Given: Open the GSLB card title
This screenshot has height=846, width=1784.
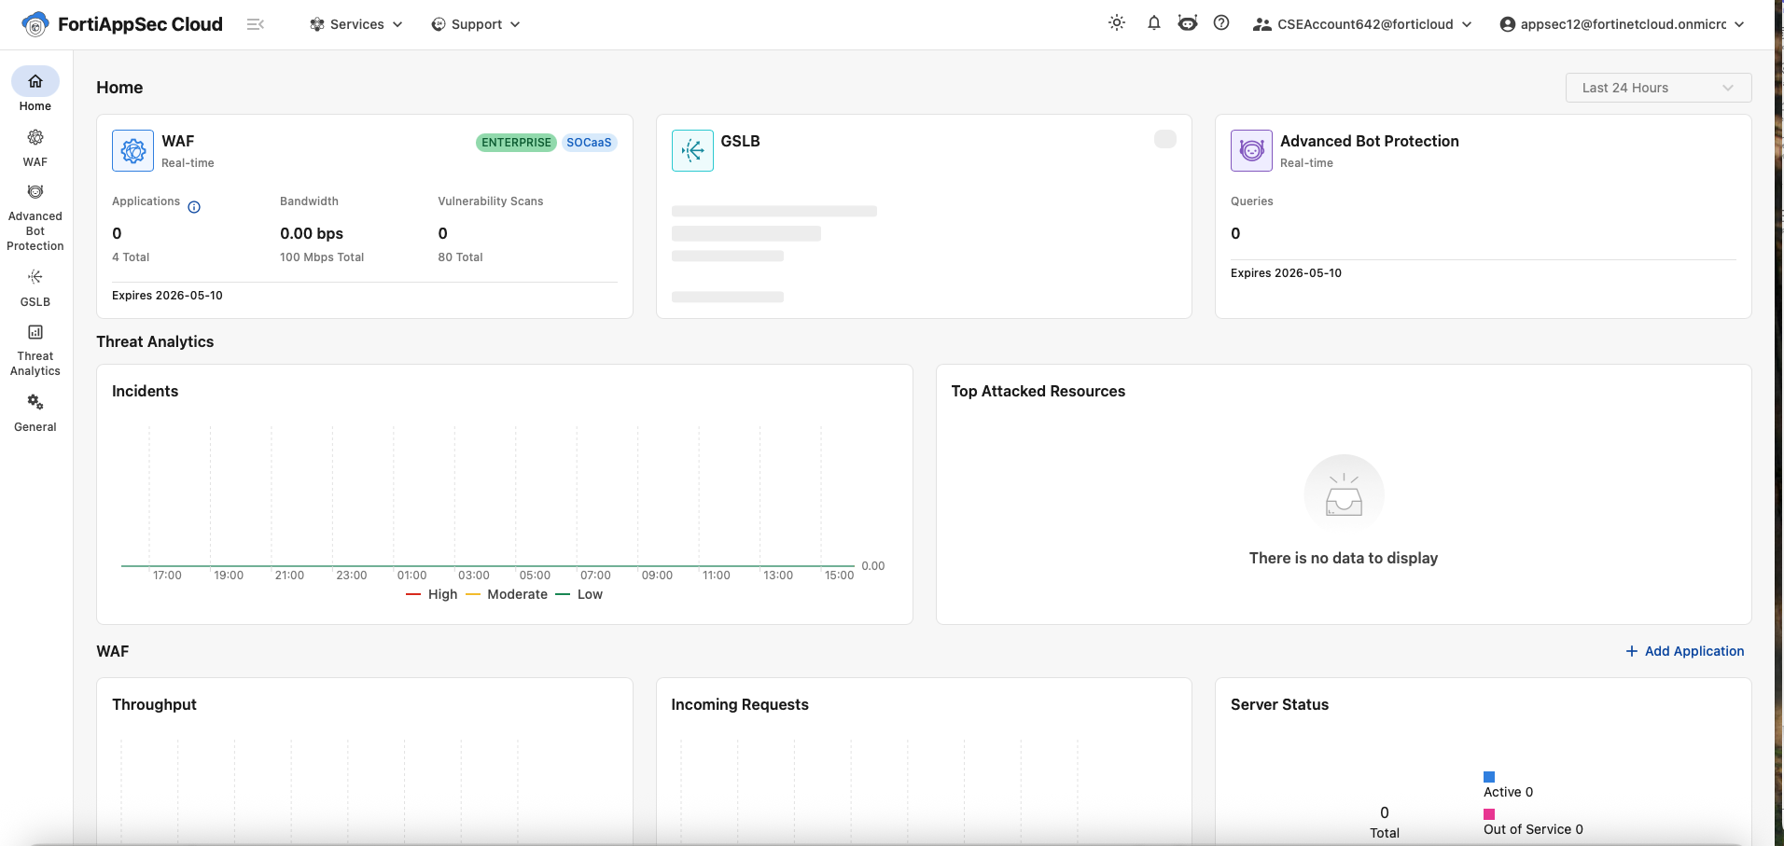Looking at the screenshot, I should pos(740,141).
